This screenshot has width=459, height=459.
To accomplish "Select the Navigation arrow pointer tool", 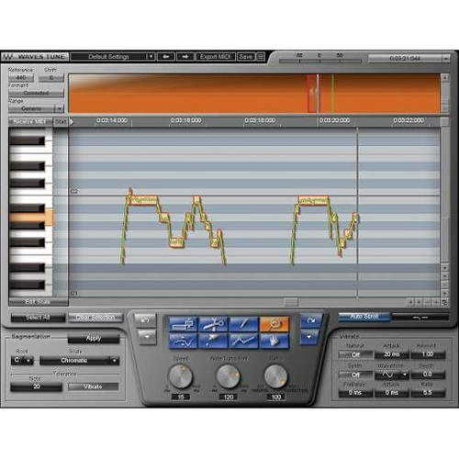I will tap(214, 341).
